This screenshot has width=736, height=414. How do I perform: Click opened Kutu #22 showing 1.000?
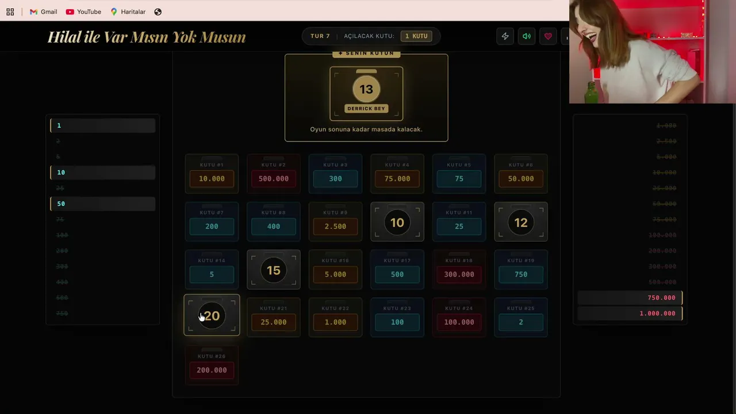coord(335,317)
